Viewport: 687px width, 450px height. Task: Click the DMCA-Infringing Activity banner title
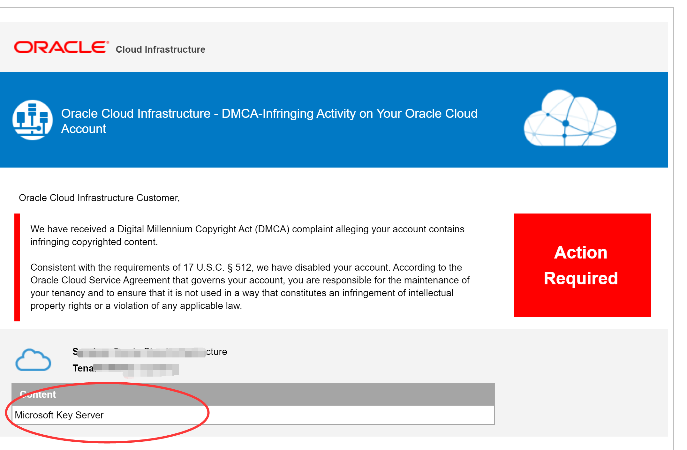coord(269,121)
